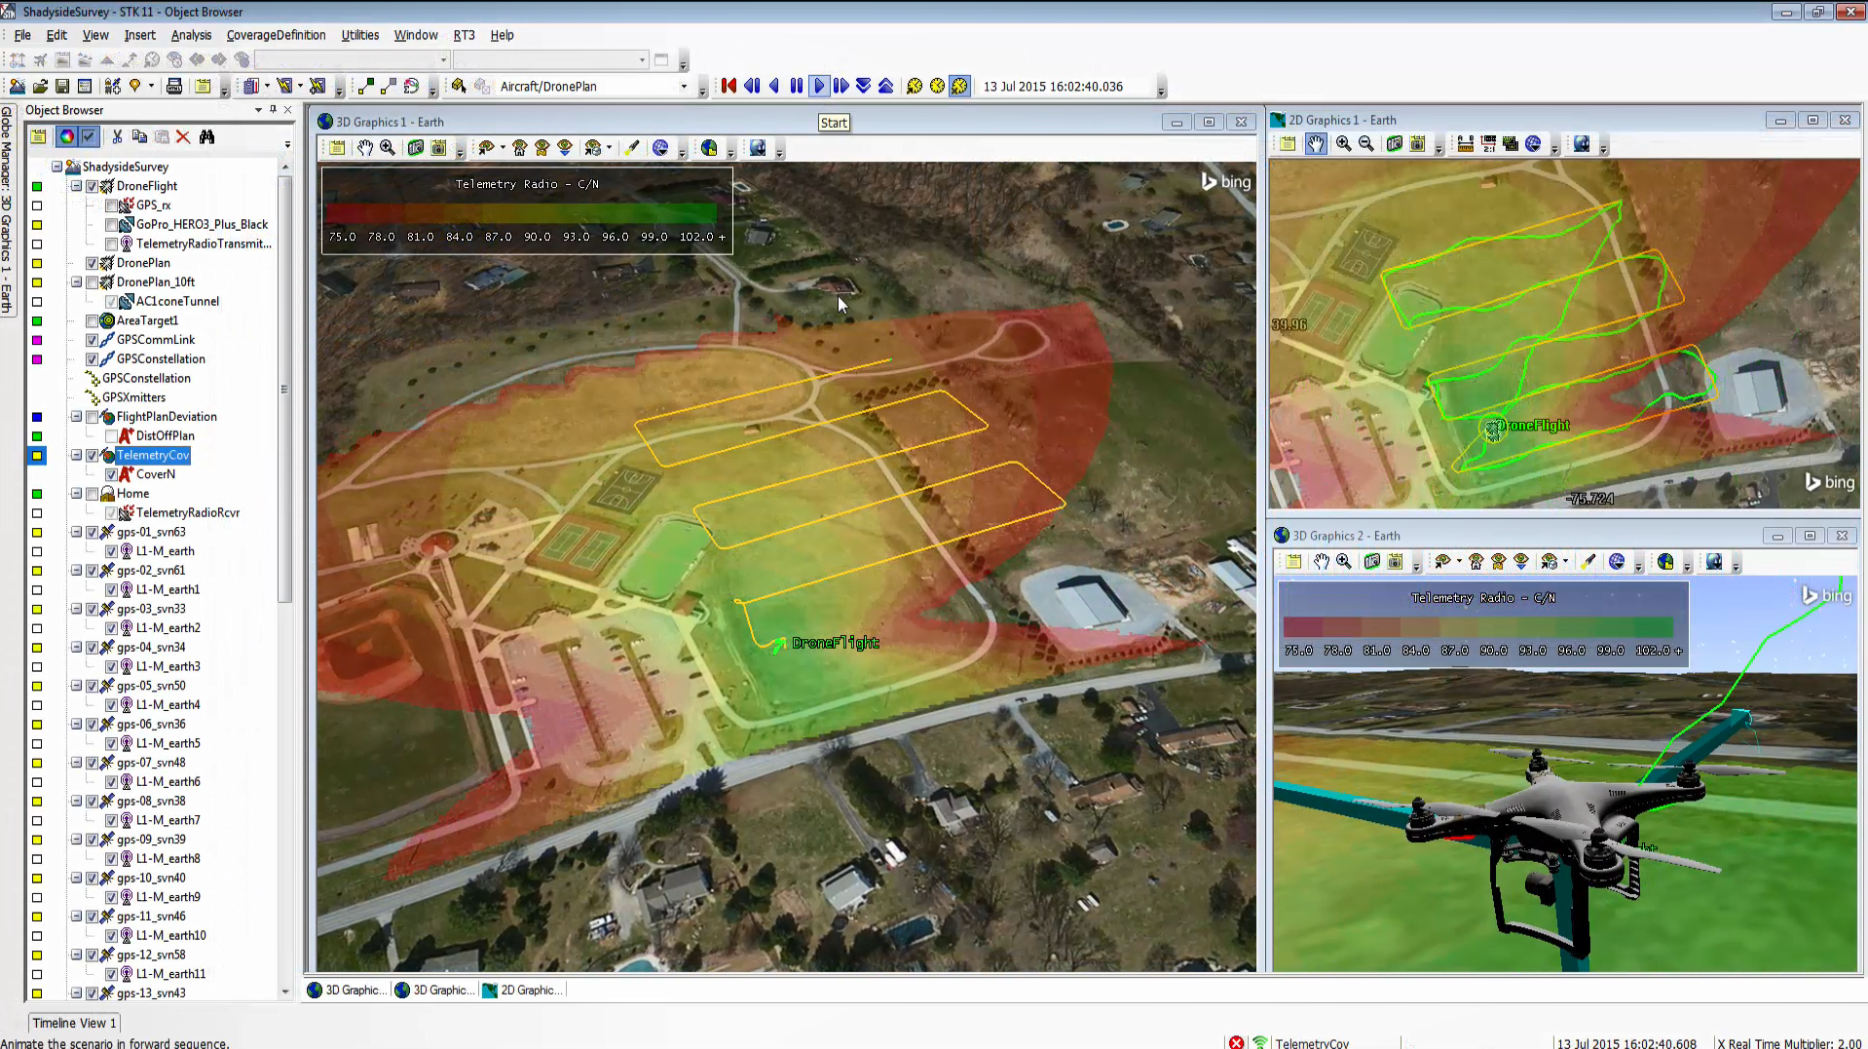Image resolution: width=1868 pixels, height=1049 pixels.
Task: Toggle TelemetryCov checkbox
Action: click(92, 455)
